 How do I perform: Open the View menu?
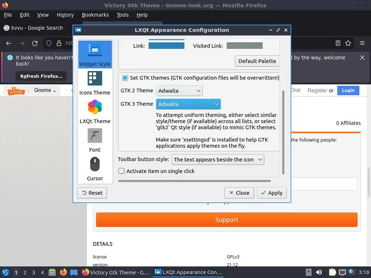coord(43,15)
